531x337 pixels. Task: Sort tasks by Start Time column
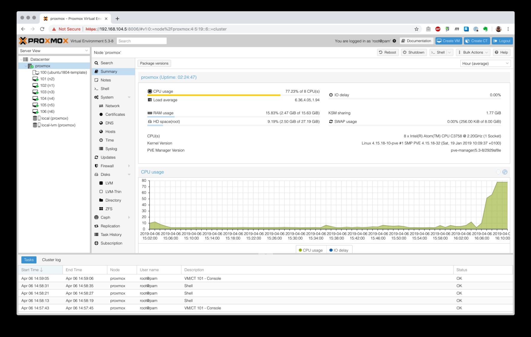tap(40, 270)
